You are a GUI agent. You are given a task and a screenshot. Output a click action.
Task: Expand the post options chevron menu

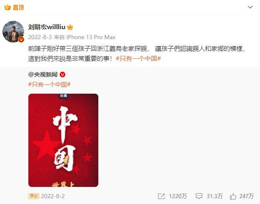[x=250, y=7]
